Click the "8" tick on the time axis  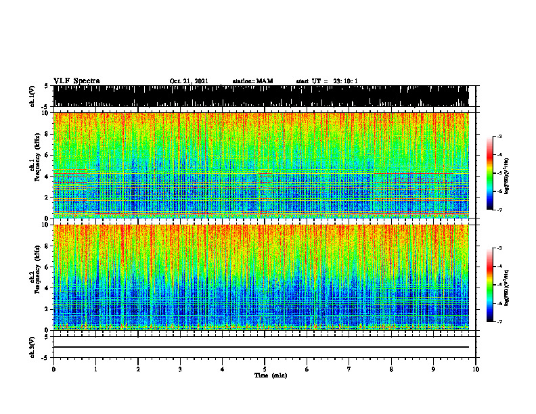391,369
